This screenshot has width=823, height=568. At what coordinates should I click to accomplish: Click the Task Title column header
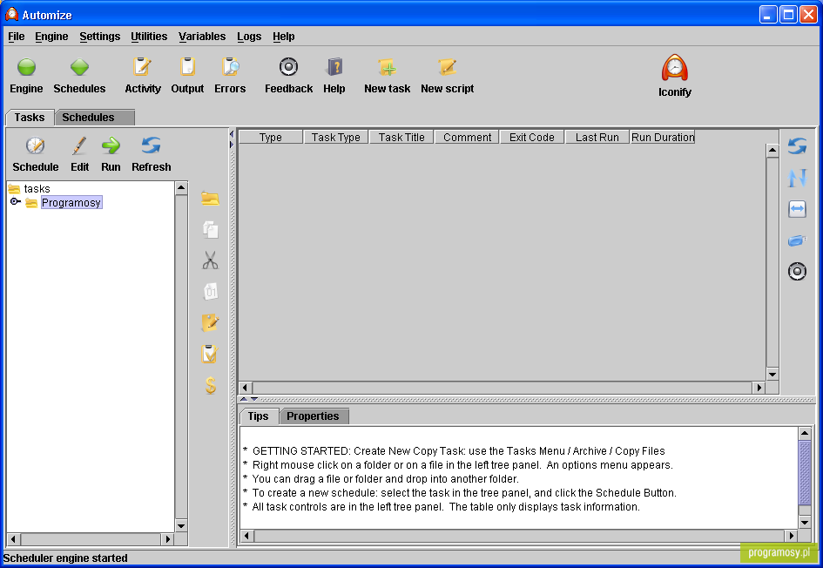(x=401, y=137)
